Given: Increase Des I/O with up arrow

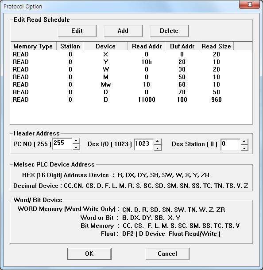Looking at the screenshot, I should [x=158, y=142].
